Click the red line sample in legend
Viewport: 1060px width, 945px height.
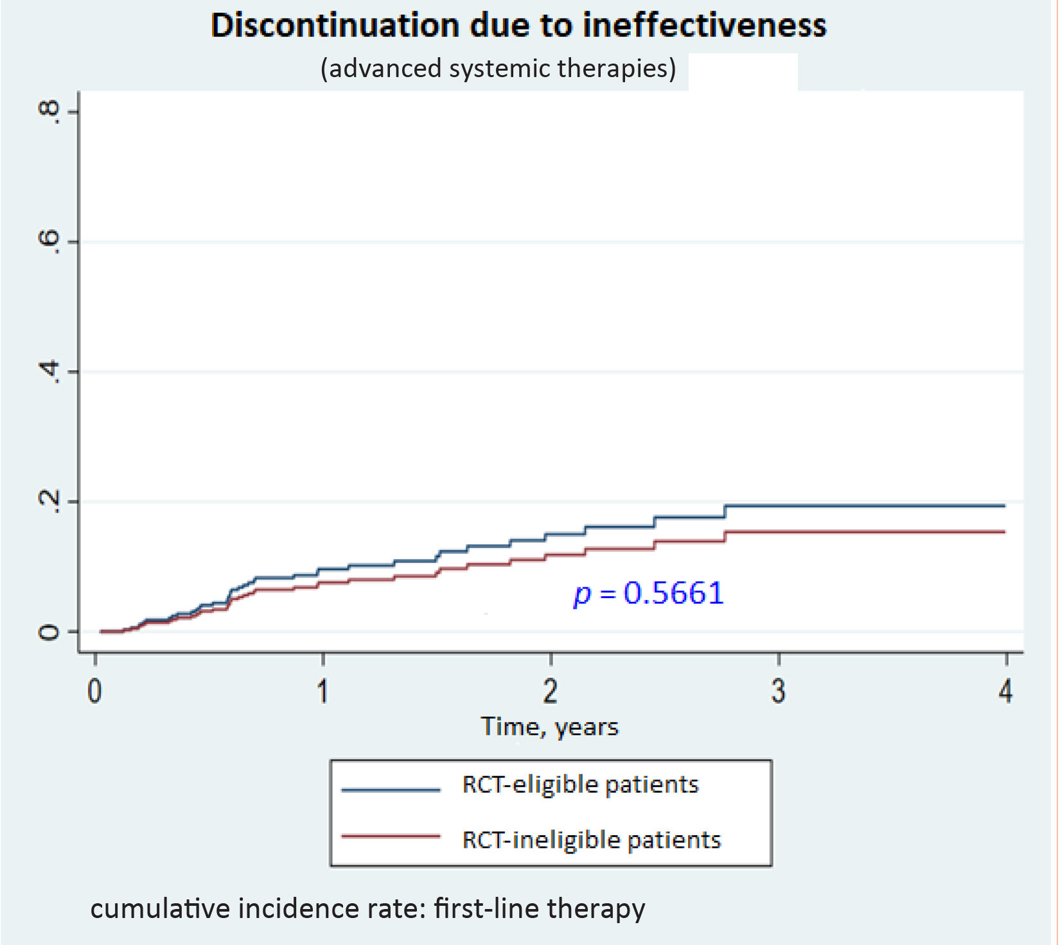click(391, 836)
